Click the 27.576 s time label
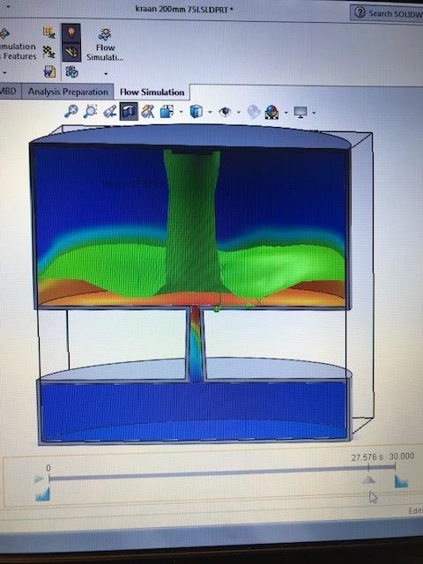 point(367,457)
